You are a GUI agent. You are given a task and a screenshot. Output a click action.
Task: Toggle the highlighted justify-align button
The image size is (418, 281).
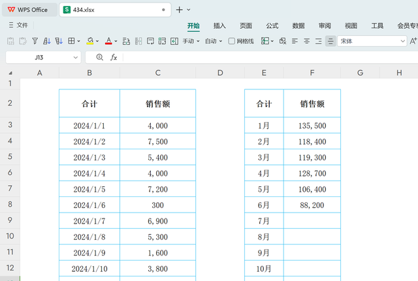(x=330, y=41)
